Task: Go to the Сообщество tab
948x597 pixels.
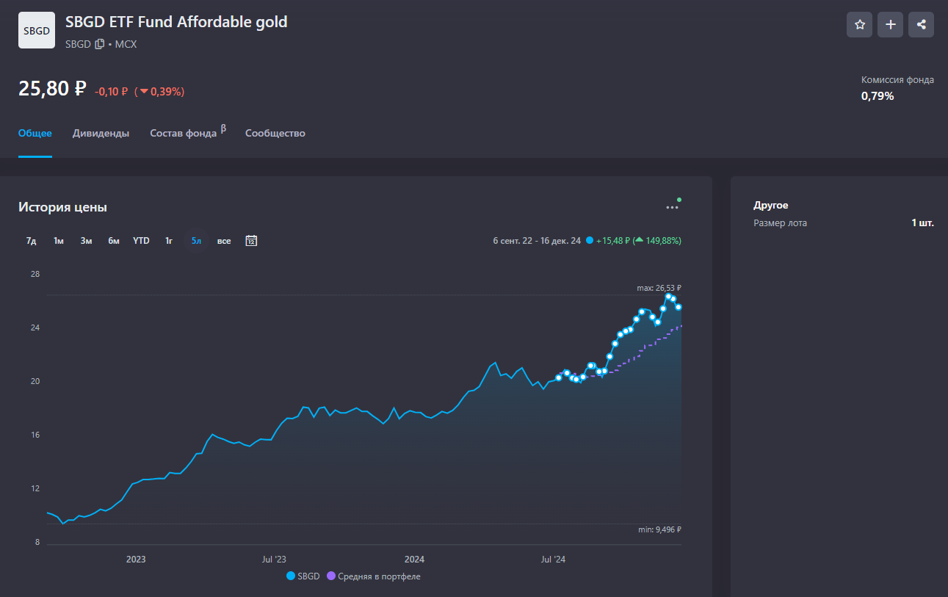Action: coord(275,133)
